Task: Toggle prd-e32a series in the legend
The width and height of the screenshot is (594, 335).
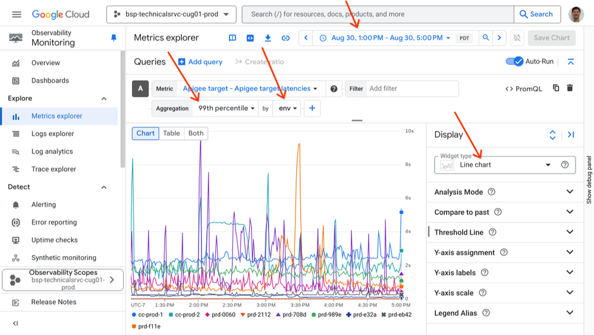Action: pos(362,315)
